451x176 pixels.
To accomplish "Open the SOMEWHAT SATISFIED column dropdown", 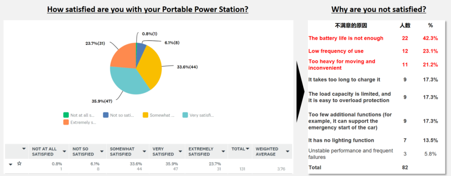I will 144,151.
